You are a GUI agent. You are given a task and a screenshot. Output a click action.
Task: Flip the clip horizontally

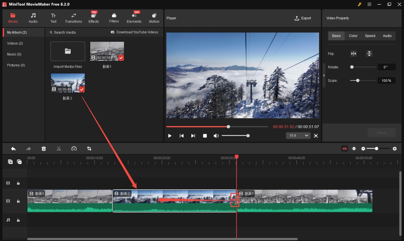tap(354, 54)
